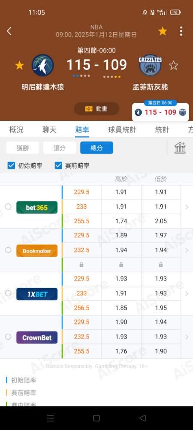Image resolution: width=193 pixels, height=430 pixels.
Task: Open the 動畫 animation button
Action: click(96, 109)
